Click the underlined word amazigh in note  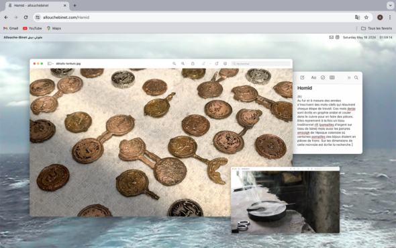[303, 132]
